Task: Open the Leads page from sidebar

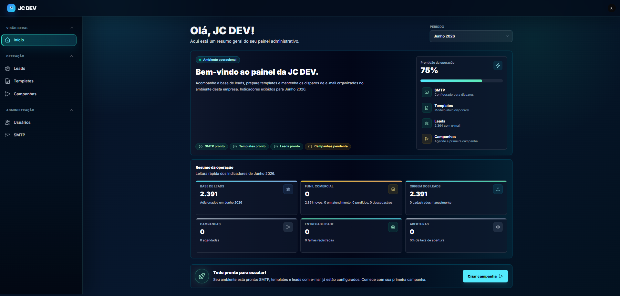Action: tap(39, 69)
